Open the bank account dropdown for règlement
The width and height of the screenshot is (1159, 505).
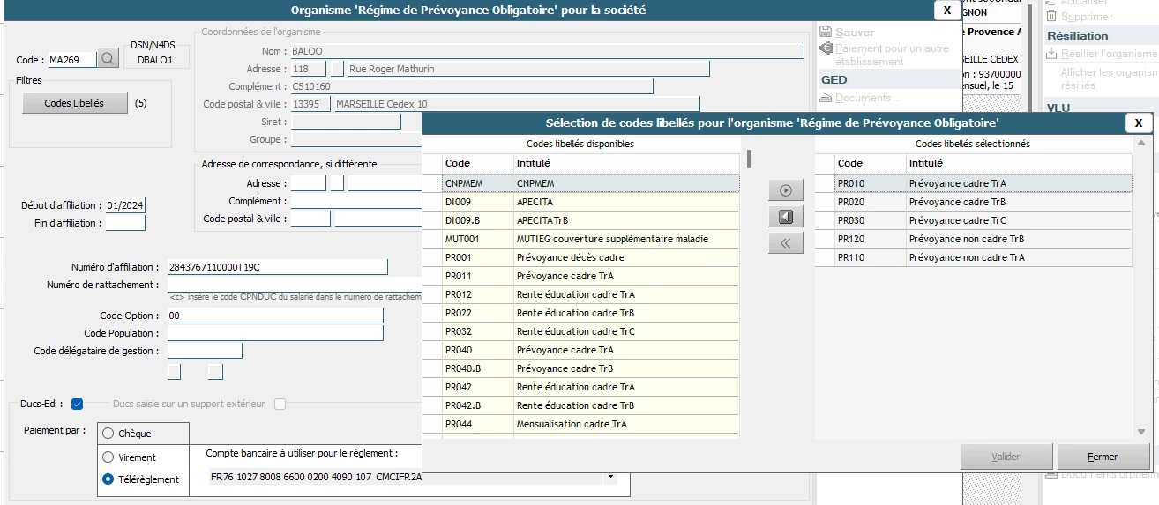point(609,478)
